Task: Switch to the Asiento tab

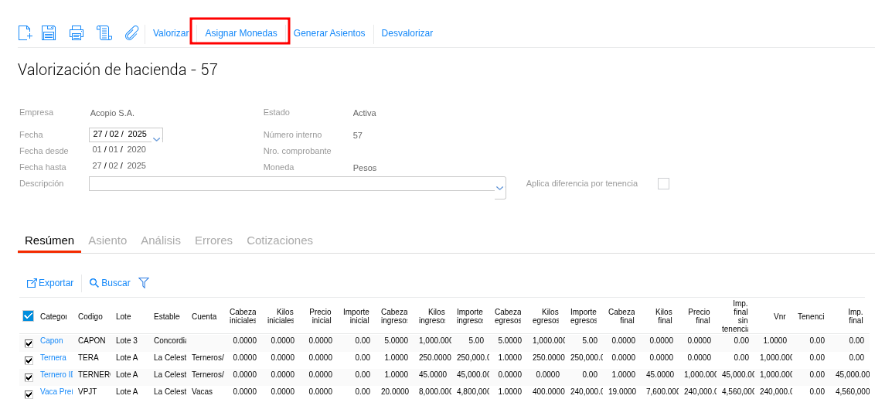Action: pyautogui.click(x=107, y=240)
